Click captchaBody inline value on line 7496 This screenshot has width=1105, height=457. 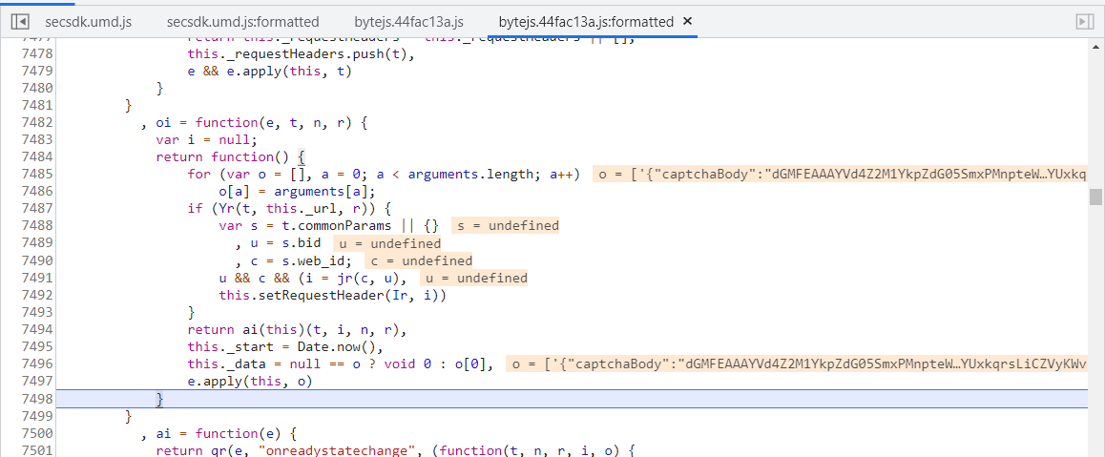(x=798, y=364)
